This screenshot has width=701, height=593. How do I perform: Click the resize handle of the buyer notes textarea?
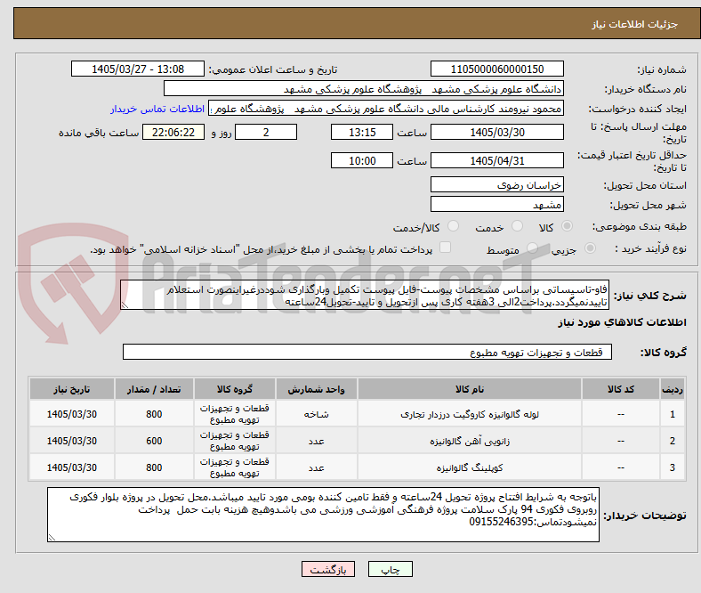pos(52,537)
